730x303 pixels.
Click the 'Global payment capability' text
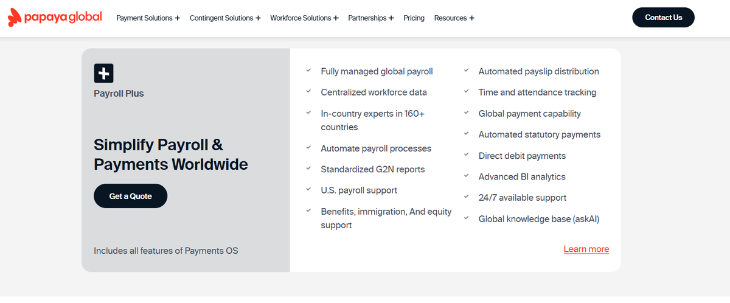pos(530,114)
